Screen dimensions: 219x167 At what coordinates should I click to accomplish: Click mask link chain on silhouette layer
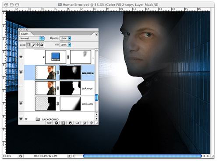[x=58, y=104]
